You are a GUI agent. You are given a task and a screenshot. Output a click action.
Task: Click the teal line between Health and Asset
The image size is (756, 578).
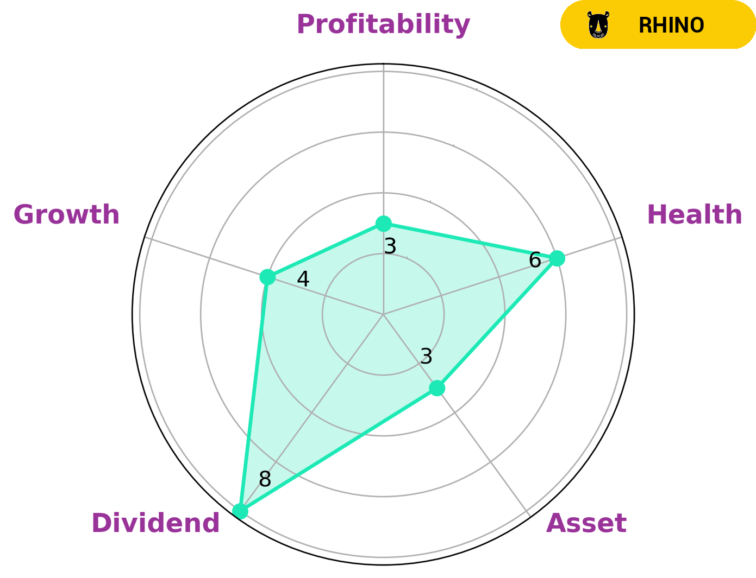[497, 323]
